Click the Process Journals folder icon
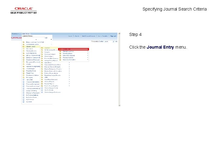The image size is (218, 163). (x=60, y=58)
